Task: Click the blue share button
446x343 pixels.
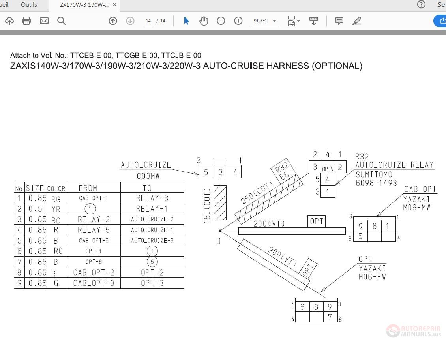Action: (x=440, y=21)
